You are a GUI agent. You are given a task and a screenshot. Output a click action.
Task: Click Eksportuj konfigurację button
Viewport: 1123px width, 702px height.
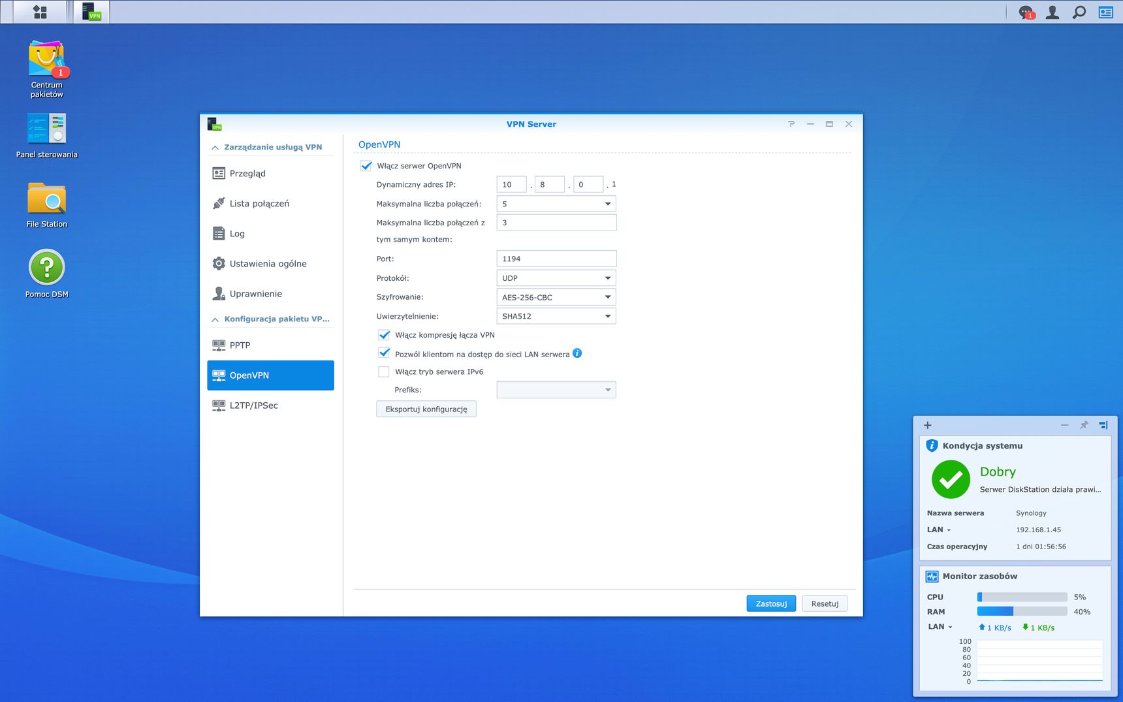(x=426, y=409)
